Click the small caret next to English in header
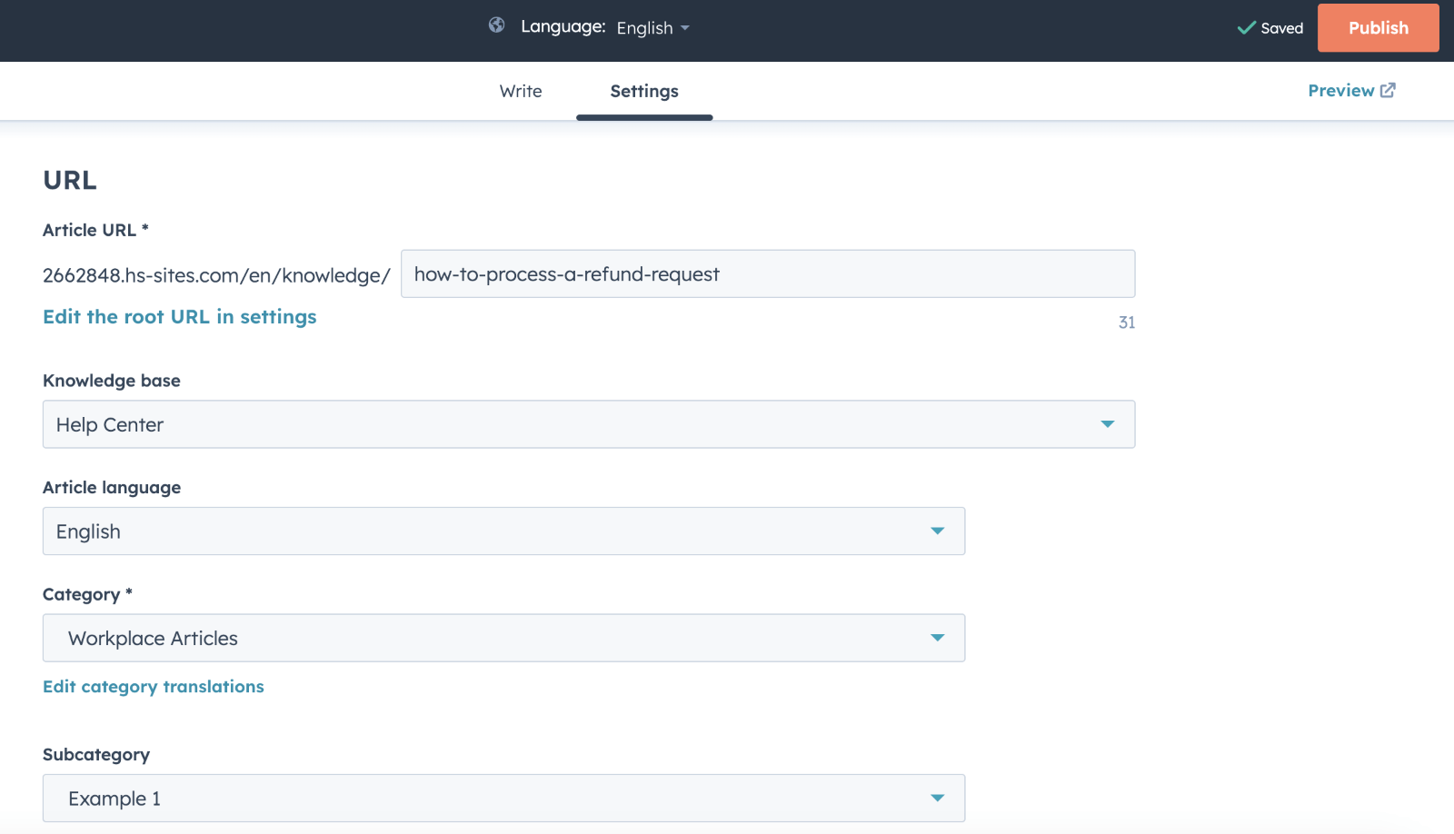 (685, 28)
